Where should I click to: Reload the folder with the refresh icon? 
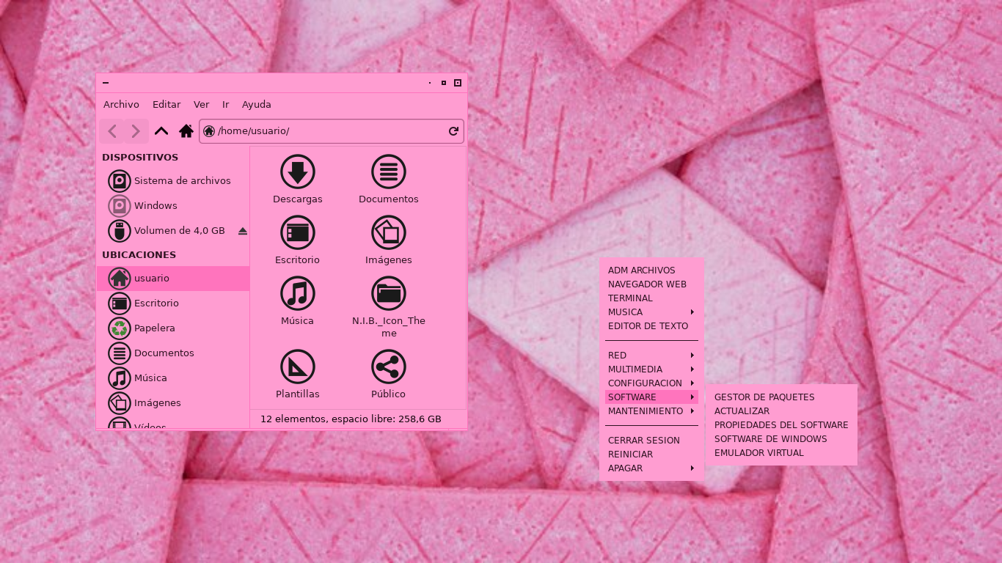click(453, 131)
